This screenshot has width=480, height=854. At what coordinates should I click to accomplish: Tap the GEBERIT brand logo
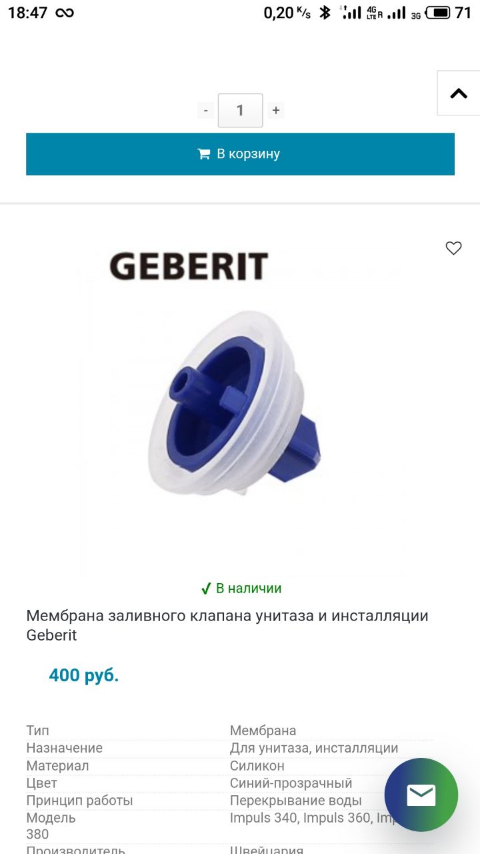pyautogui.click(x=189, y=266)
